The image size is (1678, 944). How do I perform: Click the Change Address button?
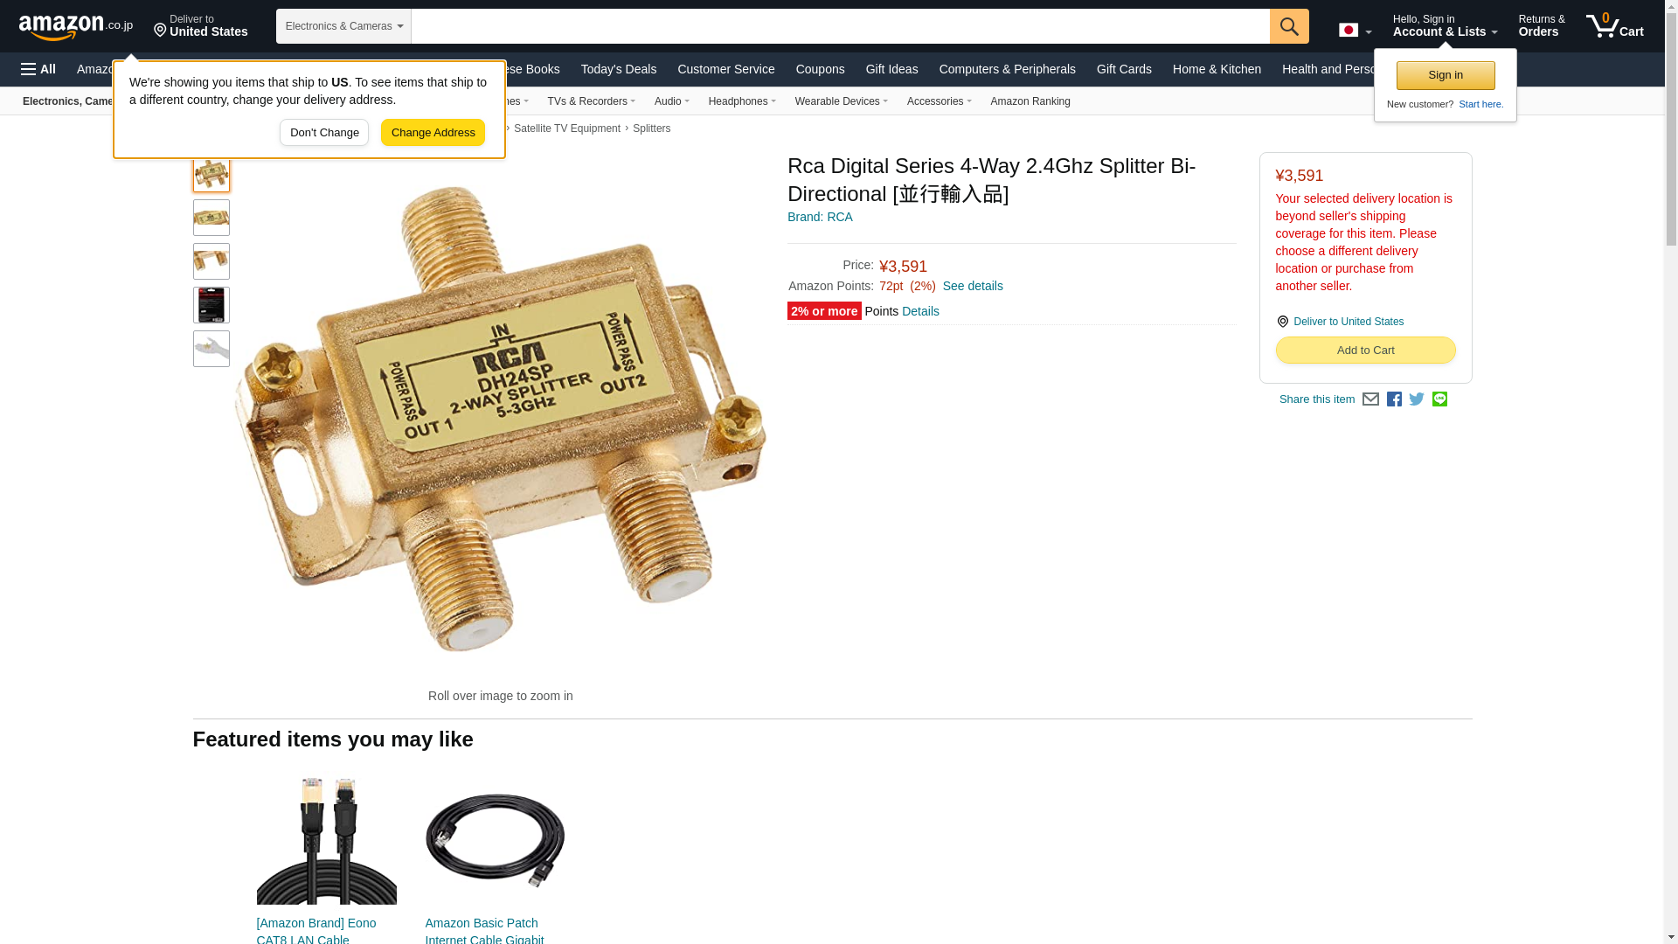pos(433,133)
